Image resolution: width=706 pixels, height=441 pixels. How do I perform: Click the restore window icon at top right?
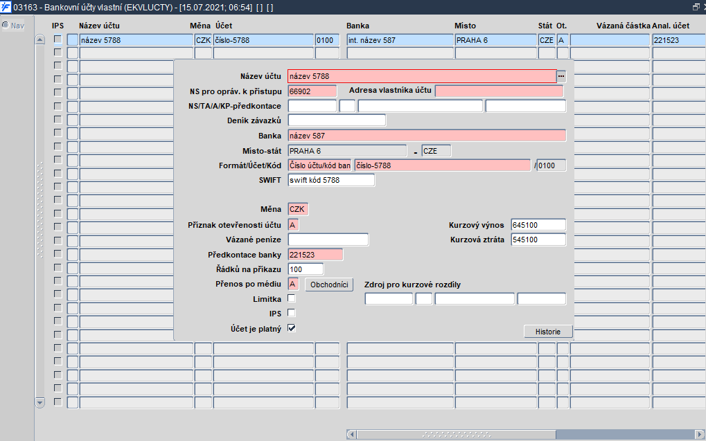click(696, 7)
